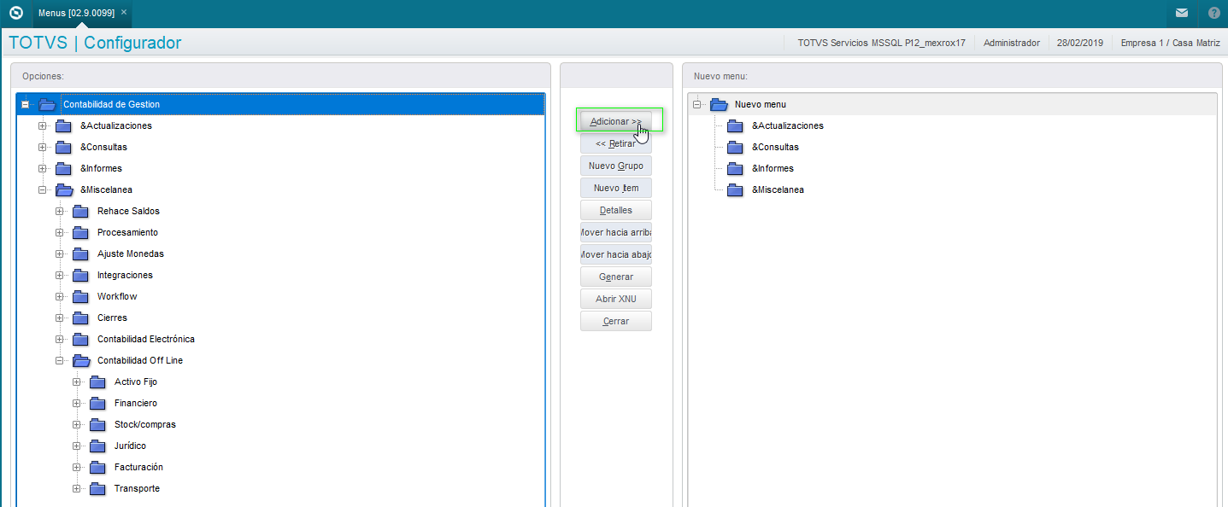
Task: Click the Integraciones folder icon
Action: [x=81, y=275]
